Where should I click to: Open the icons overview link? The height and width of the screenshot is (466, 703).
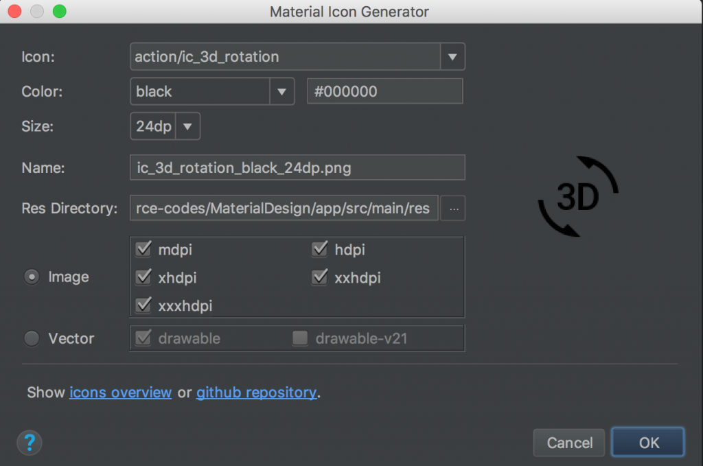point(120,392)
